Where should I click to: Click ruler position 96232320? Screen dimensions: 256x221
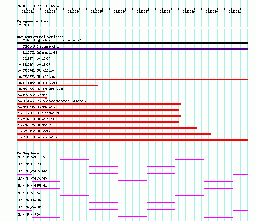pos(28,12)
